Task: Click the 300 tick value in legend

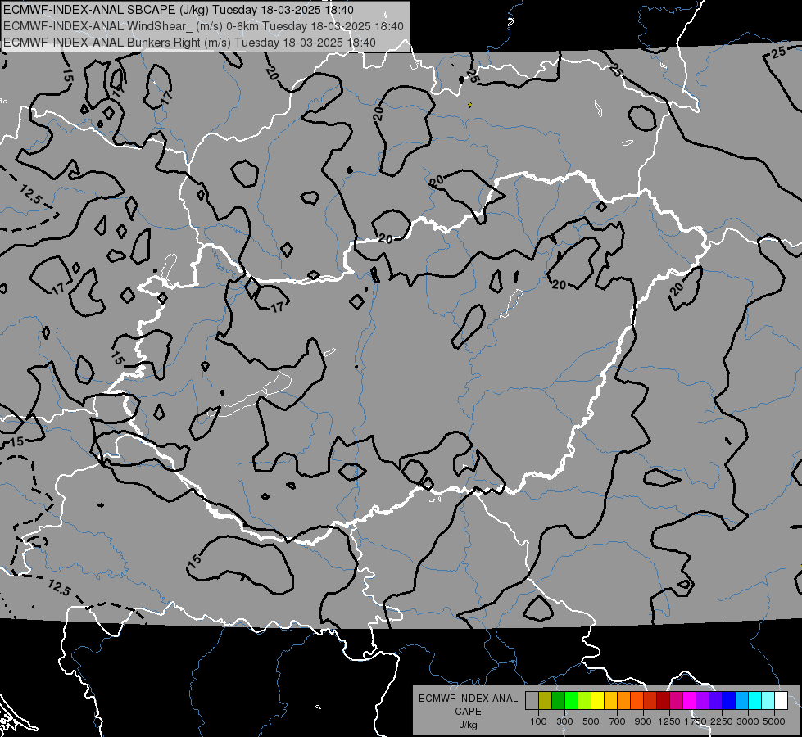Action: [x=564, y=721]
